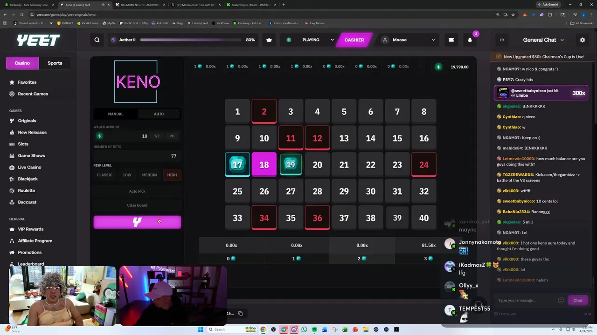Open VIP Rewards page

(30, 229)
